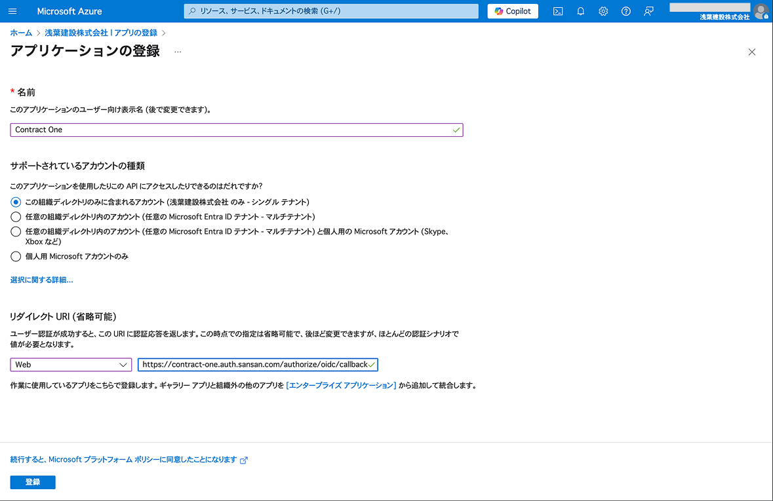Go to ホーム breadcrumb
773x501 pixels.
point(21,33)
